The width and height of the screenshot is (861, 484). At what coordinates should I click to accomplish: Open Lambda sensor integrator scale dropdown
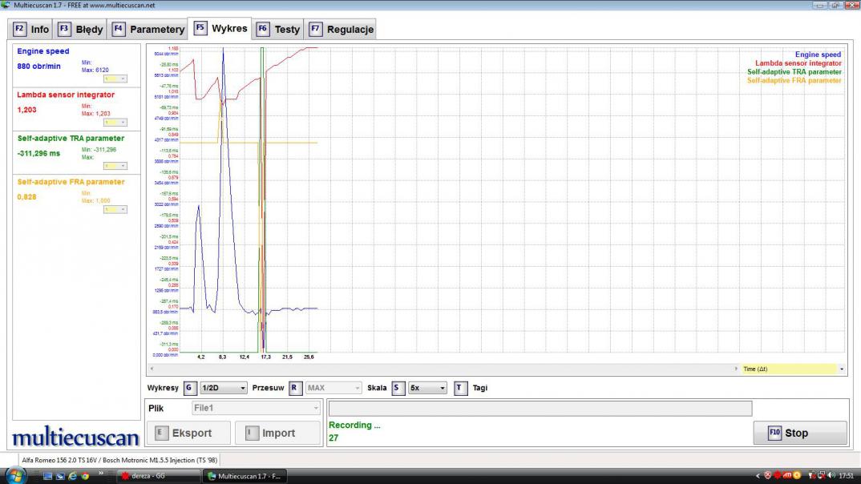coord(115,123)
